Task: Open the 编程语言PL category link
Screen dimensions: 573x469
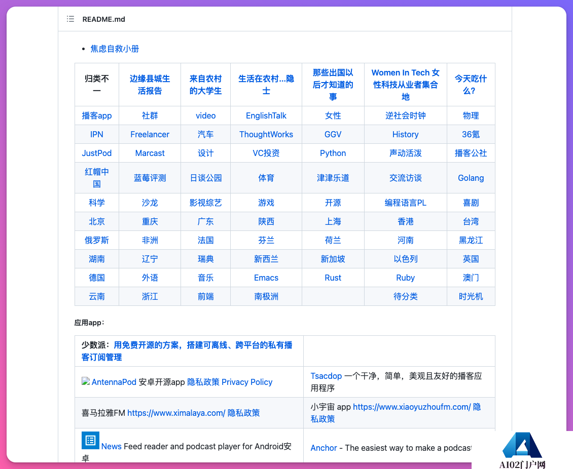Action: pos(406,203)
